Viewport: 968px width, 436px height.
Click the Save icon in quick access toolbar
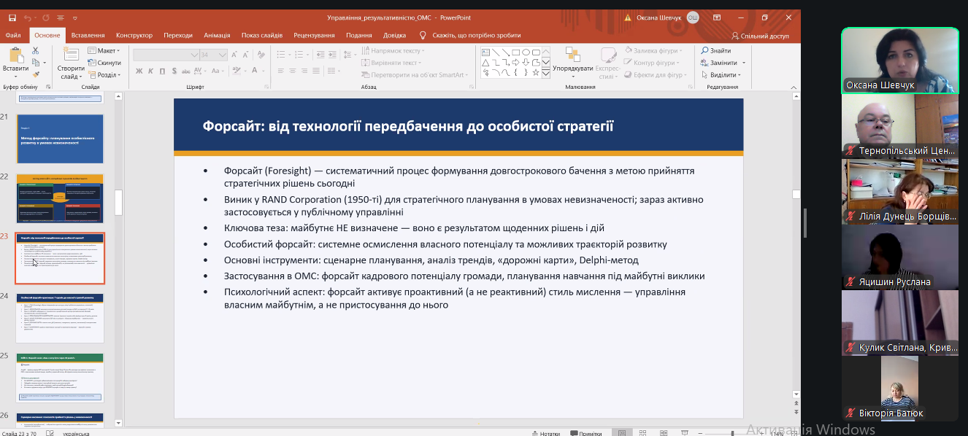[x=12, y=17]
